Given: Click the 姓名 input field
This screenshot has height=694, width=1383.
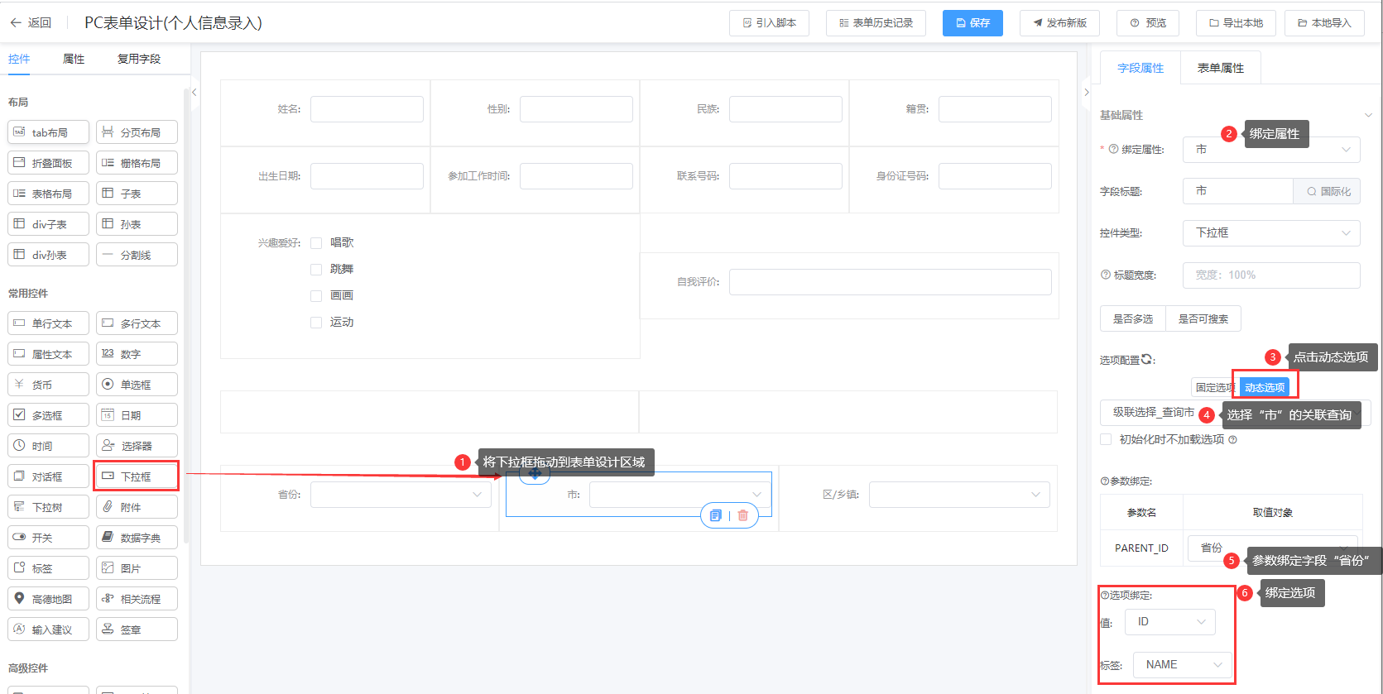Looking at the screenshot, I should (x=367, y=109).
